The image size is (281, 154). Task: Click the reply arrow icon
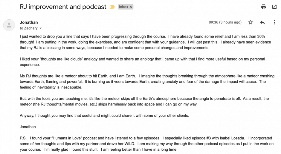[x=262, y=22]
